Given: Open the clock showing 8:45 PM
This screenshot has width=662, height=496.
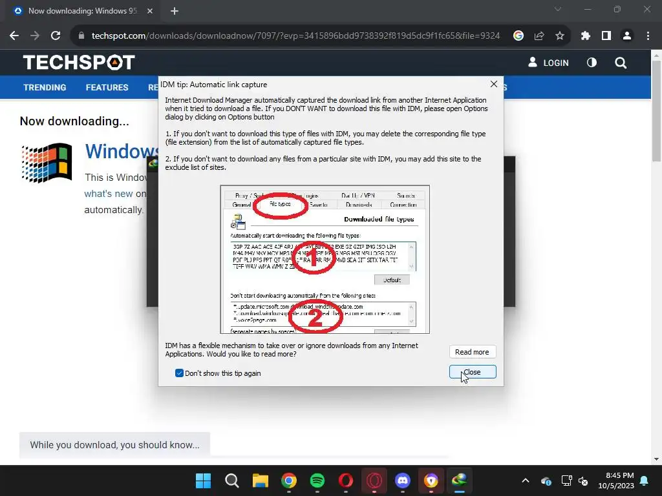Looking at the screenshot, I should tap(616, 480).
